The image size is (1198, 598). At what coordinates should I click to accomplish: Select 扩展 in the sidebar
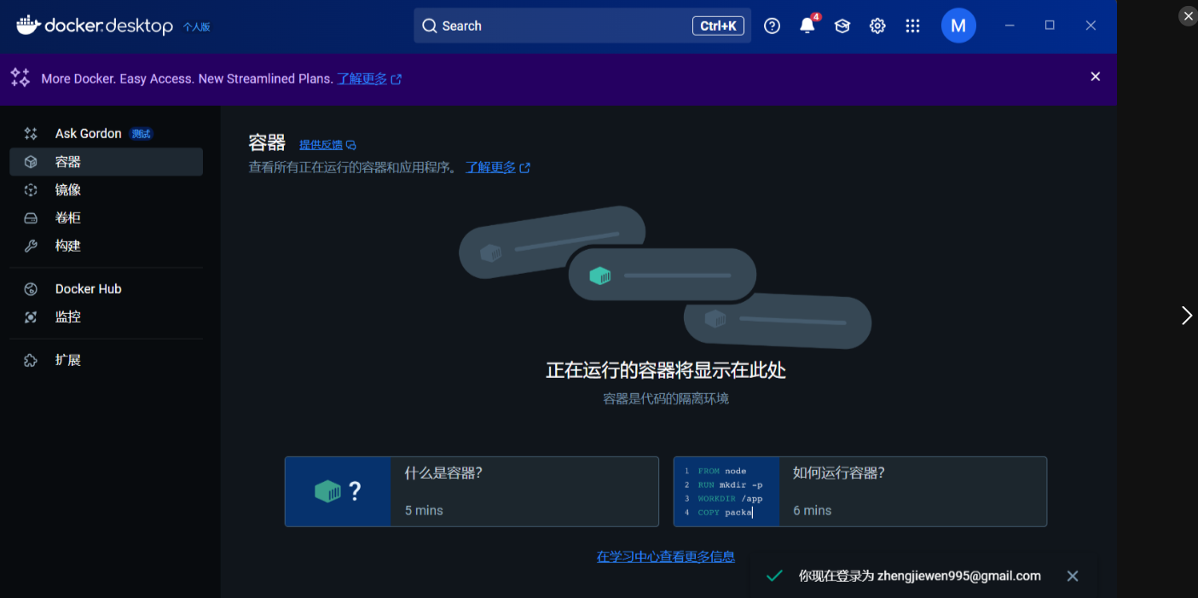[106, 360]
